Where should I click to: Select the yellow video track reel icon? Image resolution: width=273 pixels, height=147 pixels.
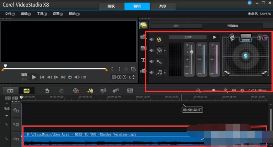(x=159, y=39)
